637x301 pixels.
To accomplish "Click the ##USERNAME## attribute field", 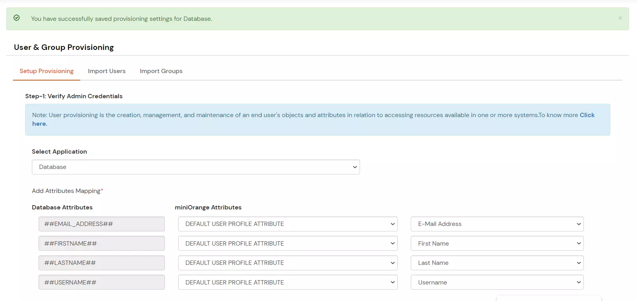I will pyautogui.click(x=102, y=283).
